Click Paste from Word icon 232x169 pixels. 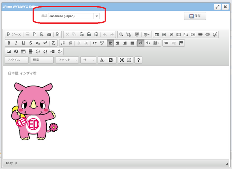tap(96, 34)
